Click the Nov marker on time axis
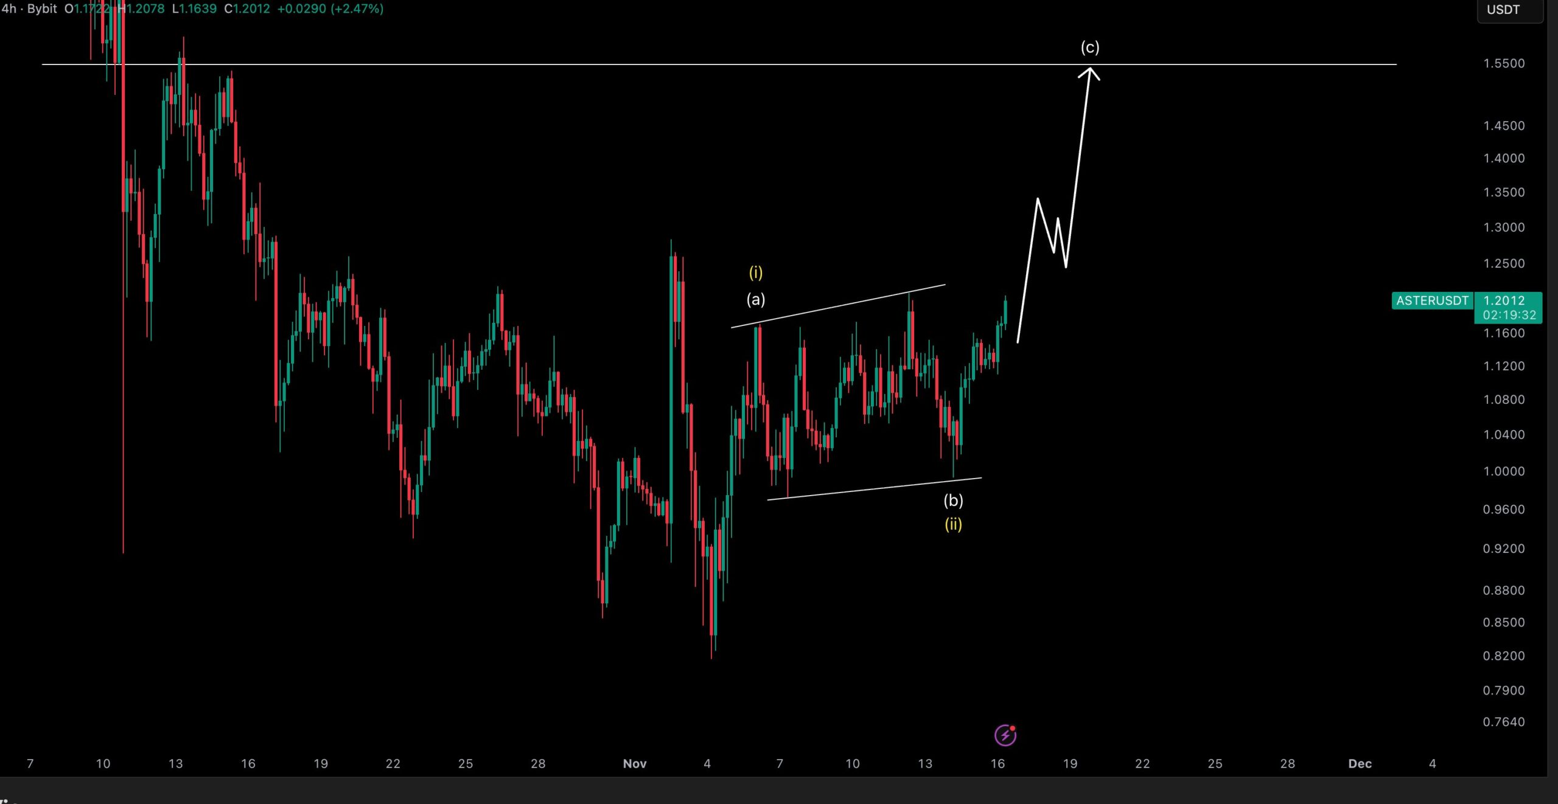 (x=634, y=763)
